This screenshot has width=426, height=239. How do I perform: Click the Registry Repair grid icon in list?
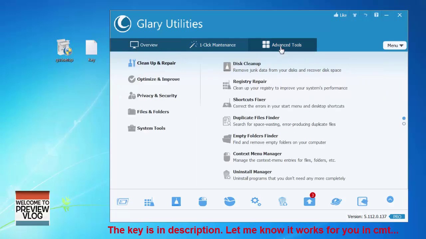coord(227,85)
